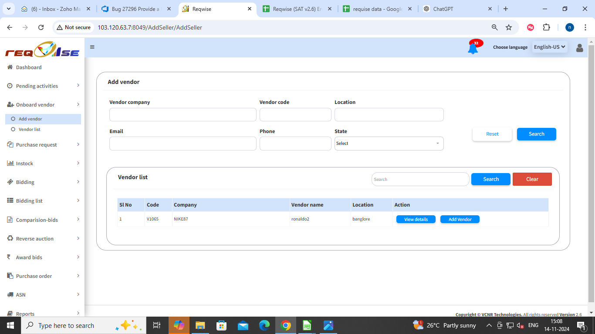This screenshot has height=334, width=595.
Task: Focus the Location input field
Action: point(389,115)
